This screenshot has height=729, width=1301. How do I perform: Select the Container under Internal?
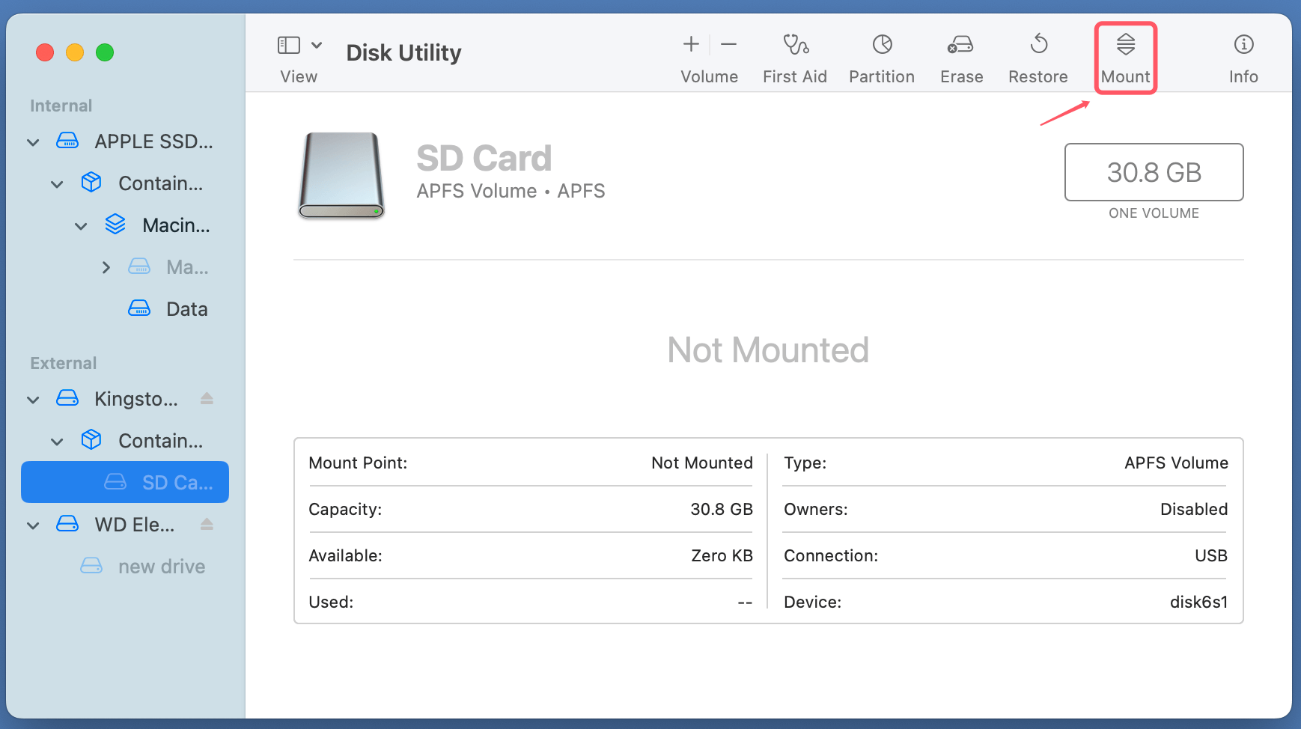(158, 183)
